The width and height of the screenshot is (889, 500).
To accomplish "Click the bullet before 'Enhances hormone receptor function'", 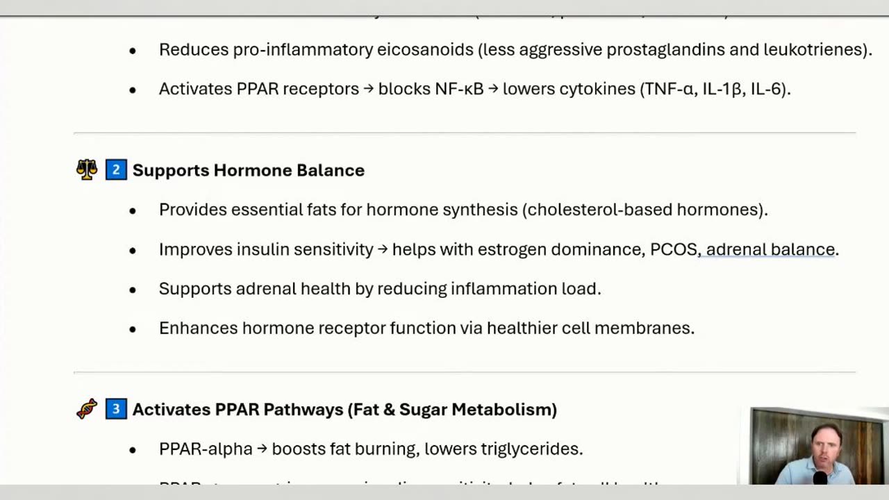I will [x=133, y=329].
